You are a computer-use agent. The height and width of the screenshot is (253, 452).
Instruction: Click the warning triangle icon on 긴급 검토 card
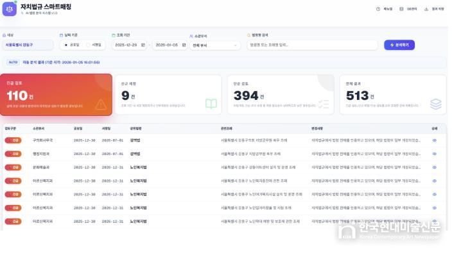click(x=101, y=104)
